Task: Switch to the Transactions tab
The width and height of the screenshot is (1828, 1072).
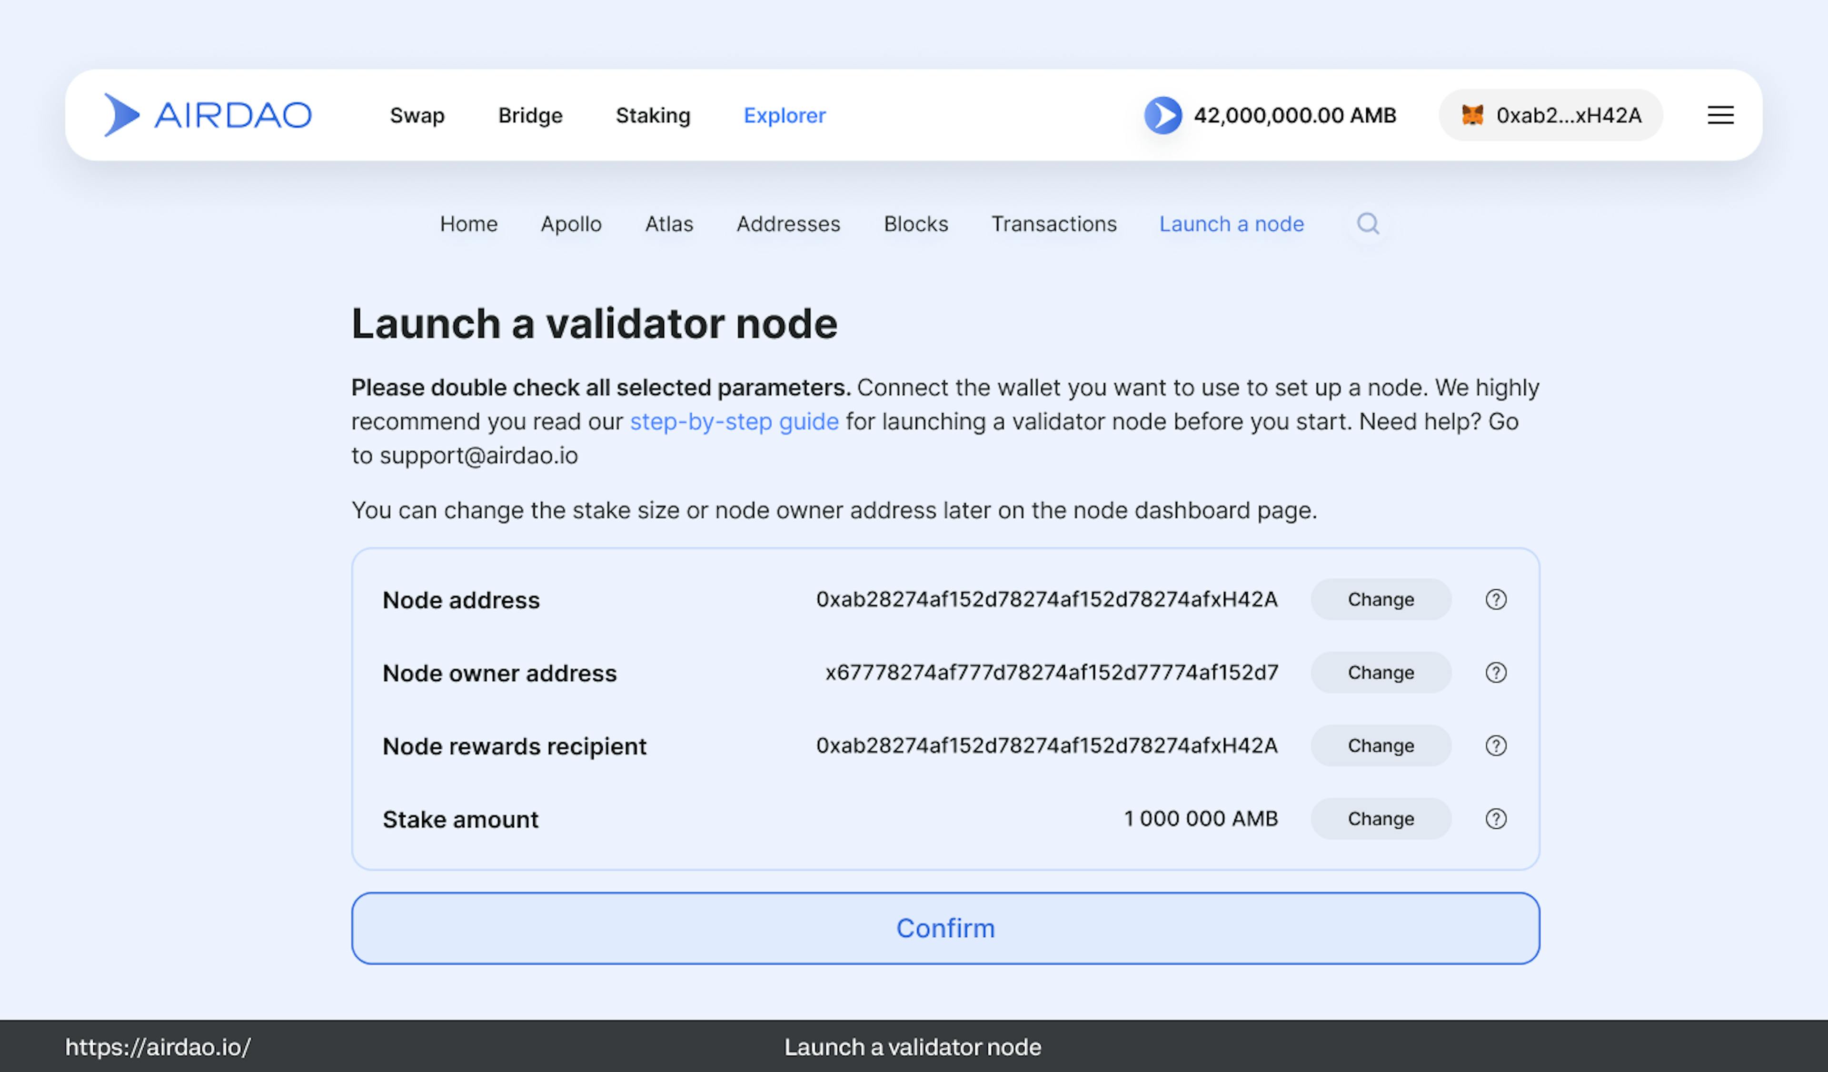Action: [1053, 224]
